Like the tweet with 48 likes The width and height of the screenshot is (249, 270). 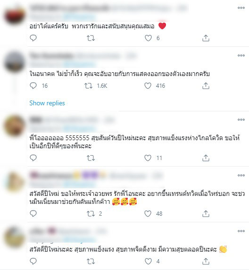point(148,214)
